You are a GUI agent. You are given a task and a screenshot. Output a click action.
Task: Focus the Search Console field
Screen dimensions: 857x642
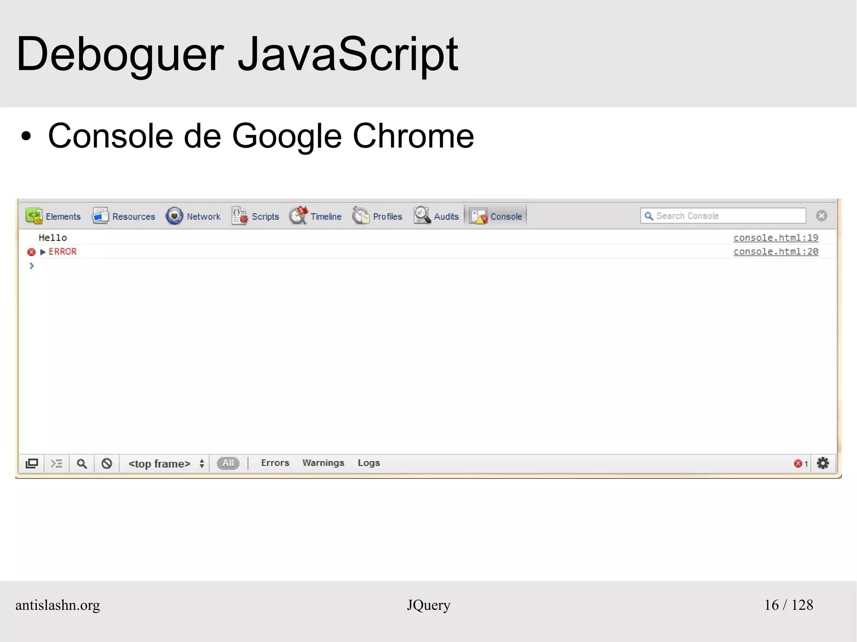(723, 216)
